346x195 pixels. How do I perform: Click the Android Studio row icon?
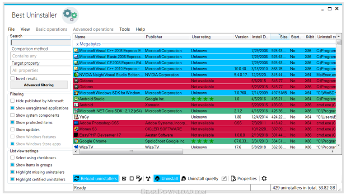coord(76,99)
